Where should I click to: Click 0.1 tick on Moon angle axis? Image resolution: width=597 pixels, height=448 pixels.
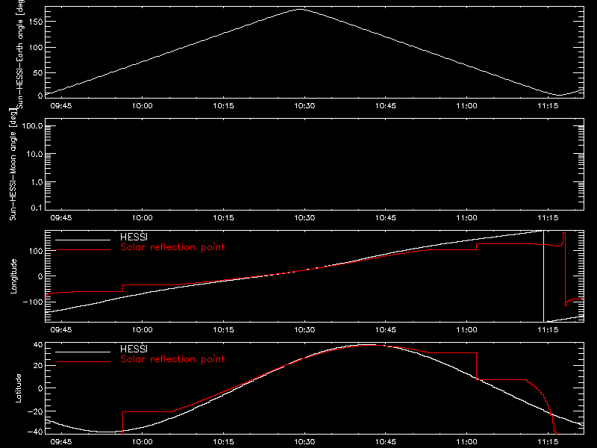pos(37,208)
